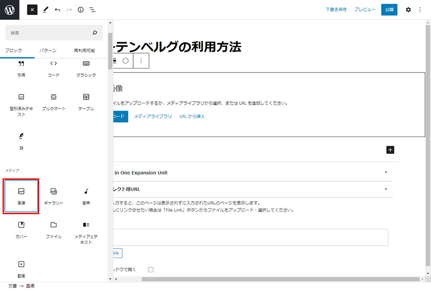Click the undo arrow
Image resolution: width=431 pixels, height=290 pixels.
(x=57, y=9)
